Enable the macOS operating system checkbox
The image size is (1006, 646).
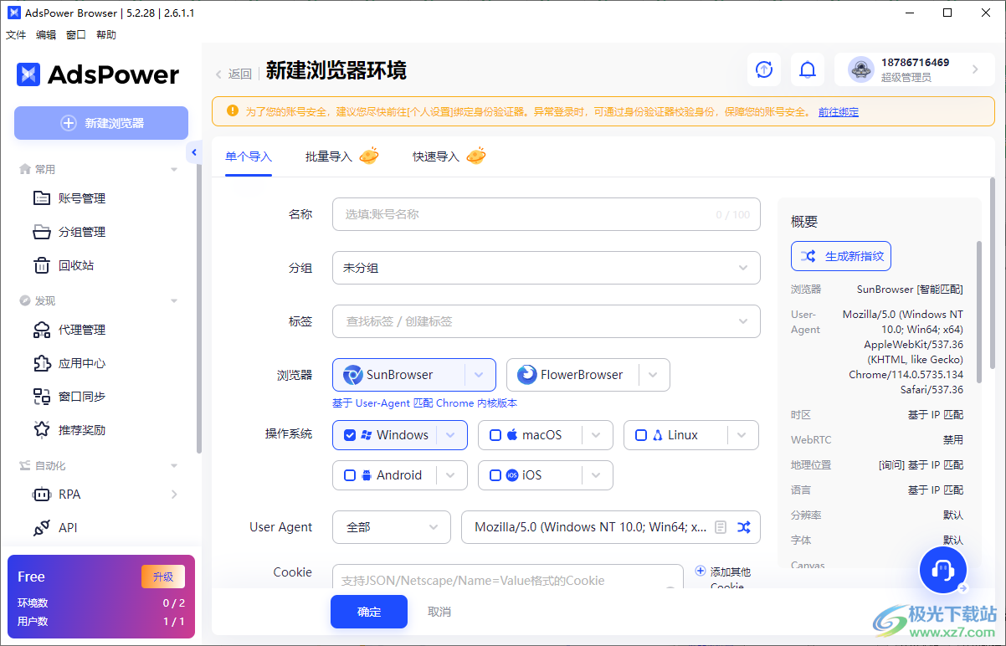coord(494,434)
